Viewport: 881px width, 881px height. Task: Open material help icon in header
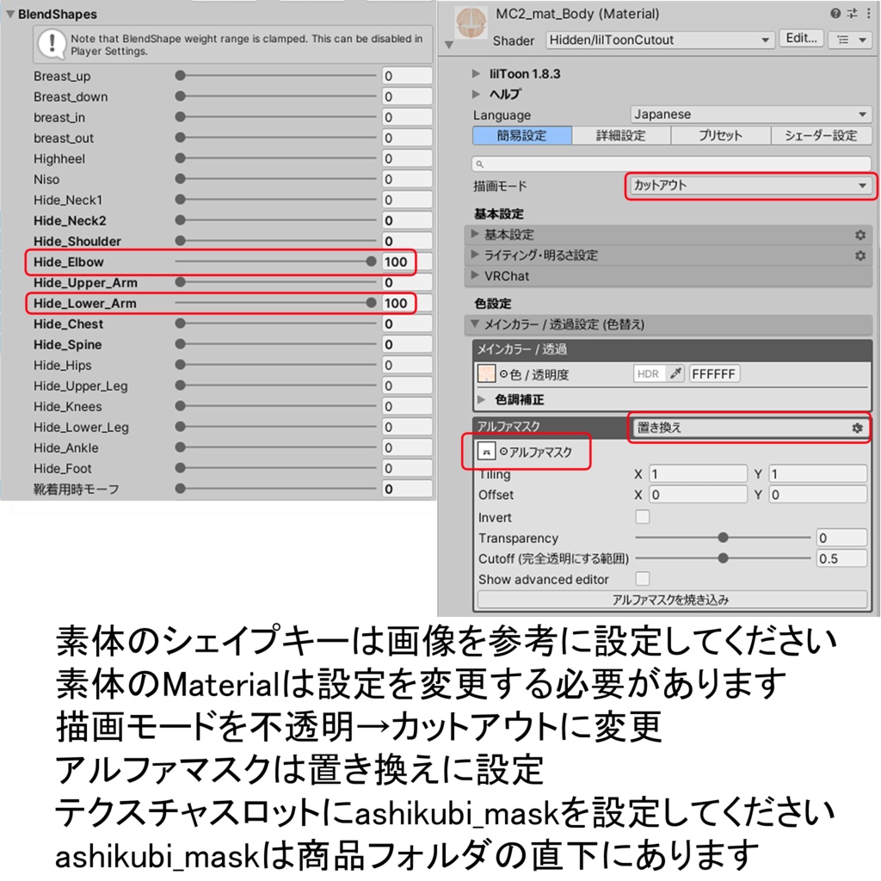tap(835, 13)
